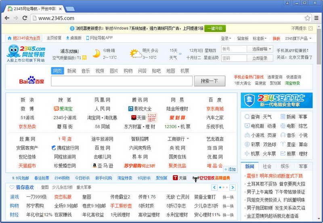Click the 搜索一下 search button

pyautogui.click(x=210, y=81)
